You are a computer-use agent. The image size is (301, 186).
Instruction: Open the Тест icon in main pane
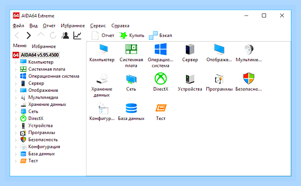pos(161,108)
